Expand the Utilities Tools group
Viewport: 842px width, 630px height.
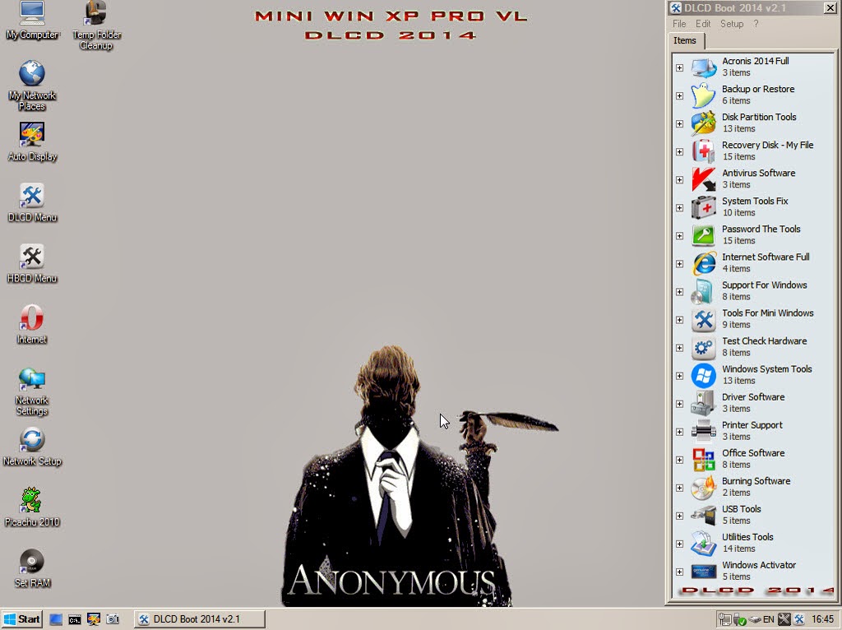point(679,544)
